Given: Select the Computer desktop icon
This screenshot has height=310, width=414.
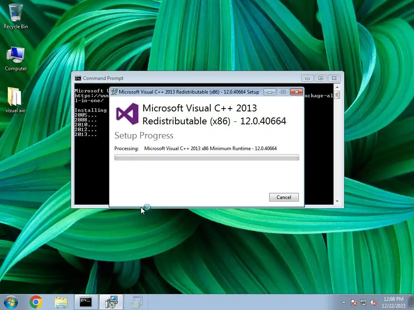Looking at the screenshot, I should point(16,59).
